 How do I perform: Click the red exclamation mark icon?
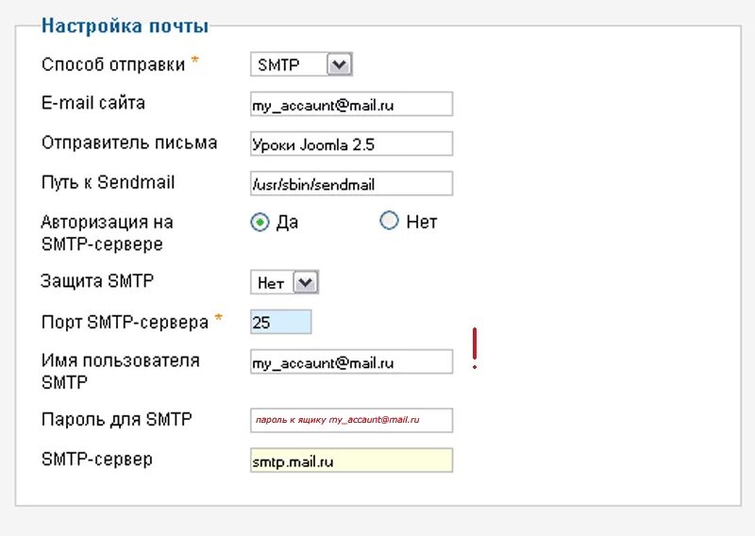[x=475, y=348]
